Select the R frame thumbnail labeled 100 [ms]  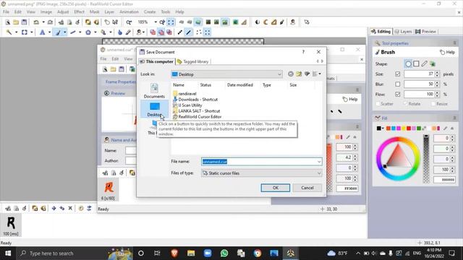point(11,225)
